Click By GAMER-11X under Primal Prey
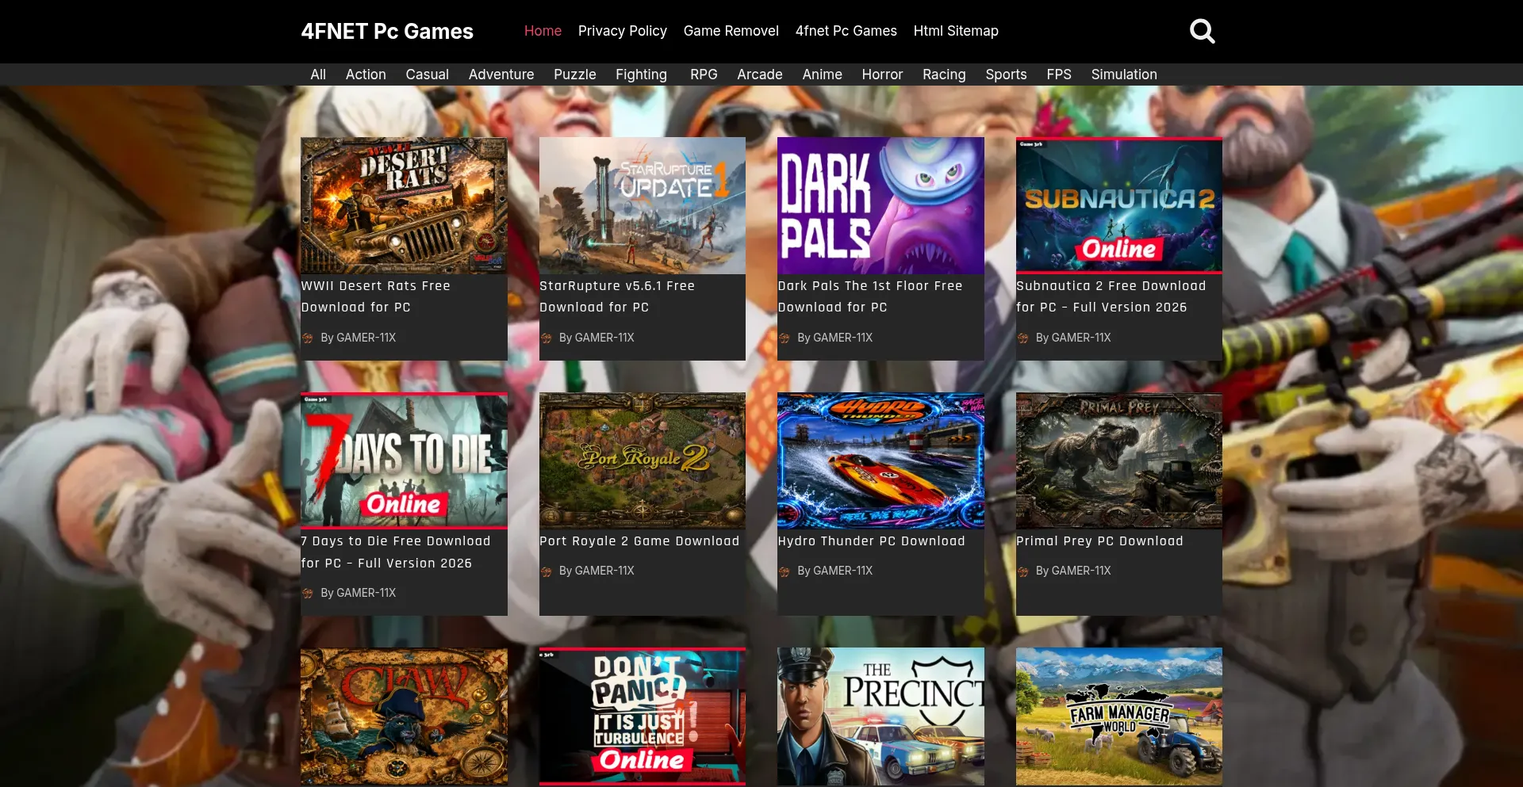This screenshot has width=1523, height=787. tap(1073, 571)
